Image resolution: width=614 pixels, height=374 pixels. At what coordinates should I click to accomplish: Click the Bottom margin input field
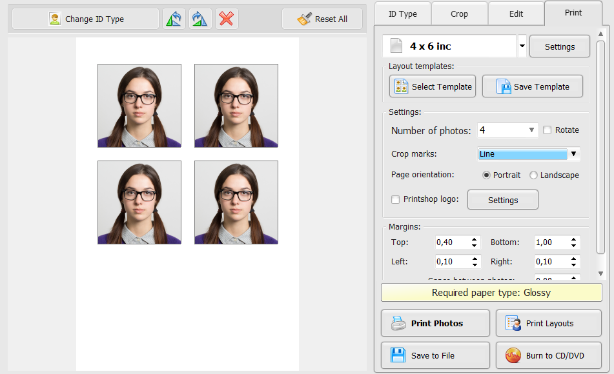pyautogui.click(x=552, y=242)
